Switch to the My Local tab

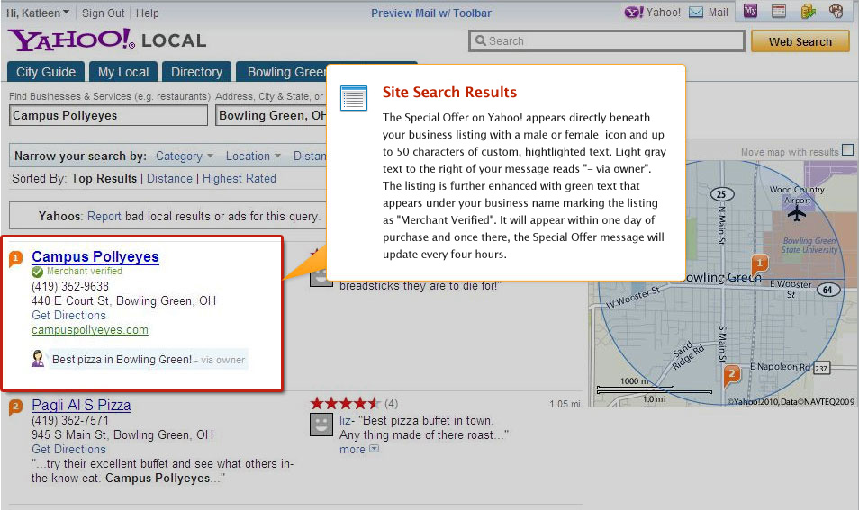click(123, 72)
